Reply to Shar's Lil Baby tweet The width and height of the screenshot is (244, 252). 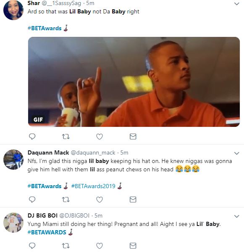pyautogui.click(x=32, y=136)
